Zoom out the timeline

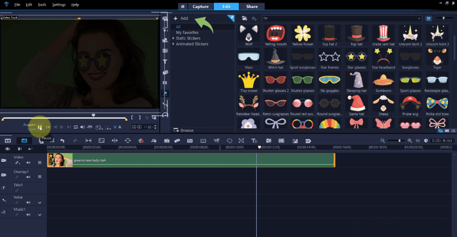(382, 140)
